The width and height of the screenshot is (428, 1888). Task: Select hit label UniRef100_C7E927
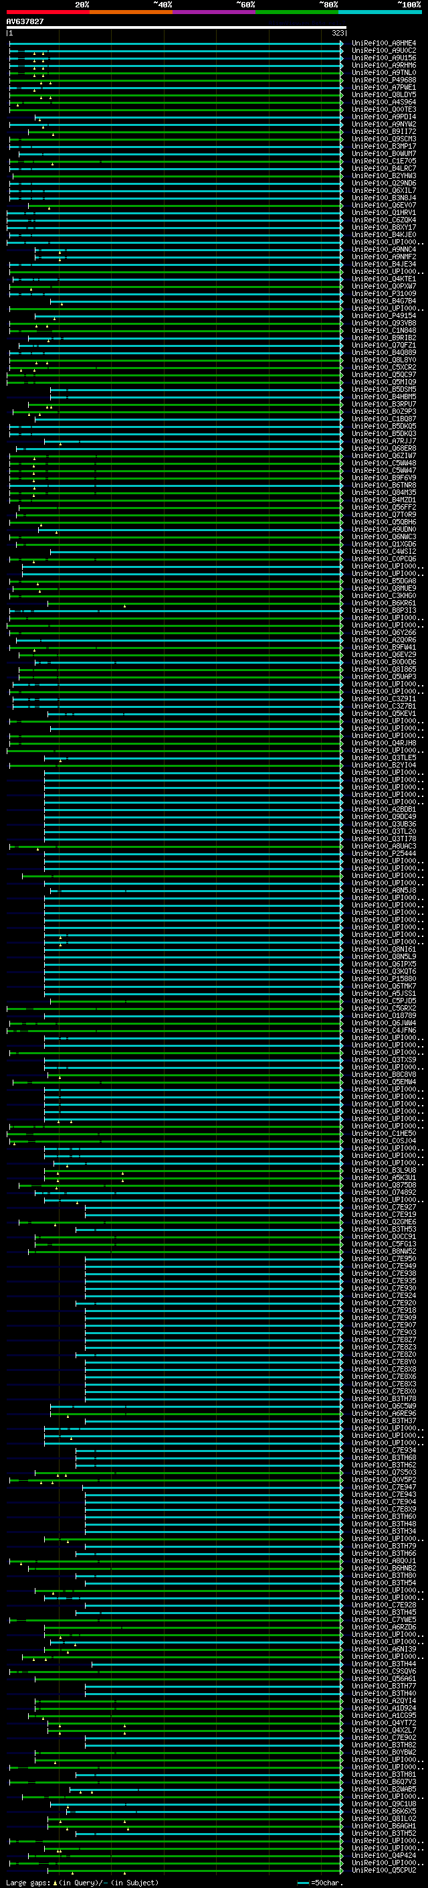(384, 1206)
